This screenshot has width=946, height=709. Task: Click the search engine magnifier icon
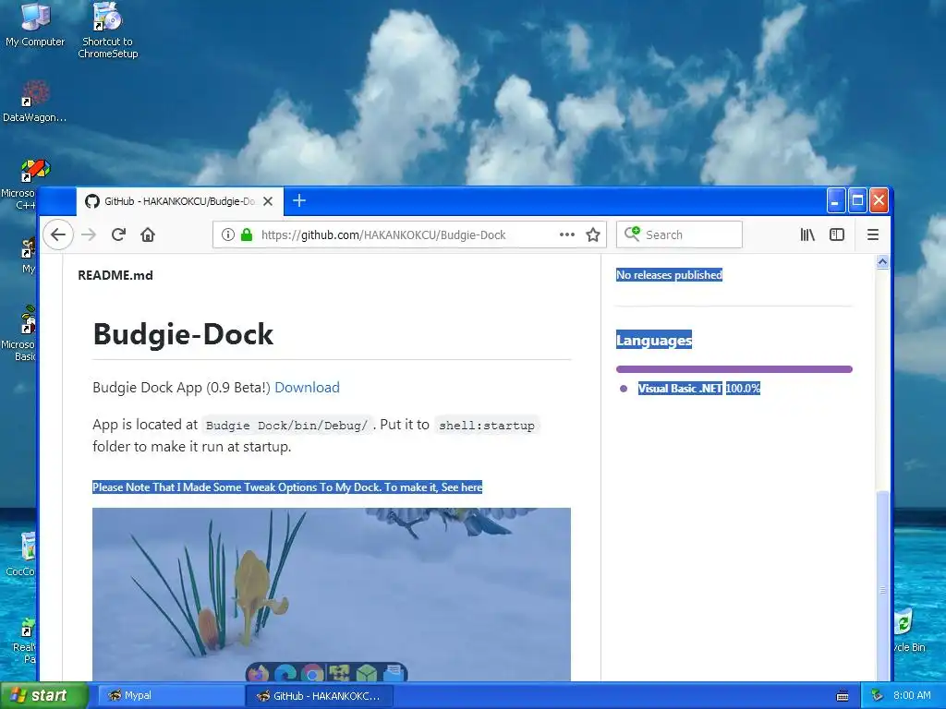[632, 234]
